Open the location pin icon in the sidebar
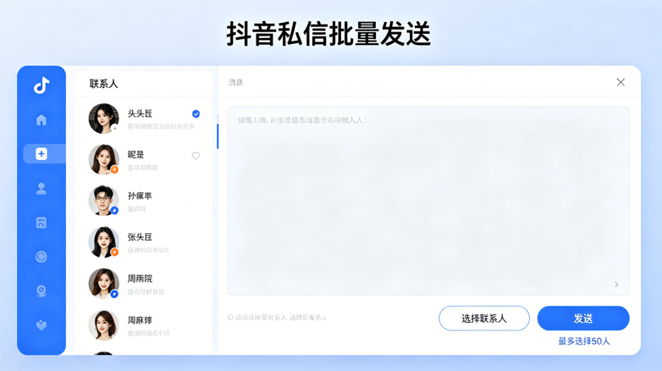 coord(41,291)
